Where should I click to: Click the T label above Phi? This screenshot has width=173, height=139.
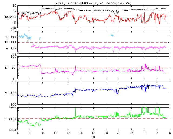[7, 37]
